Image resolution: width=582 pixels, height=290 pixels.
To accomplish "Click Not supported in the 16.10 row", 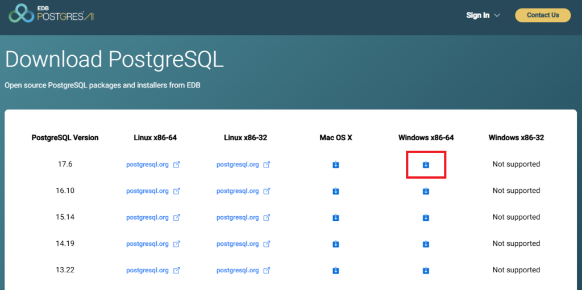I will point(516,191).
